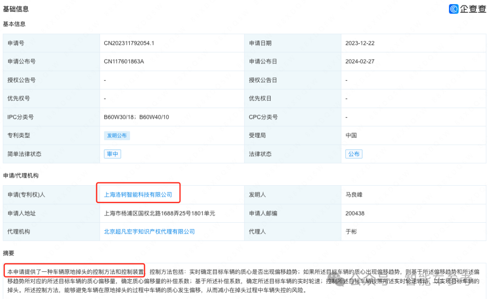The width and height of the screenshot is (488, 299).
Task: Select agent name 于彬
Action: 351,232
